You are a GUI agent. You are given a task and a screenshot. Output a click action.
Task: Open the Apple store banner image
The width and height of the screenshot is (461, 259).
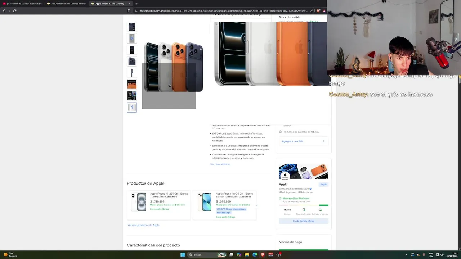pos(304,171)
